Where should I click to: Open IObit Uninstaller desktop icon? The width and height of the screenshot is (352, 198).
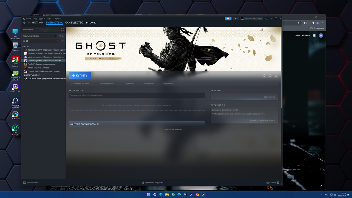coord(15,130)
